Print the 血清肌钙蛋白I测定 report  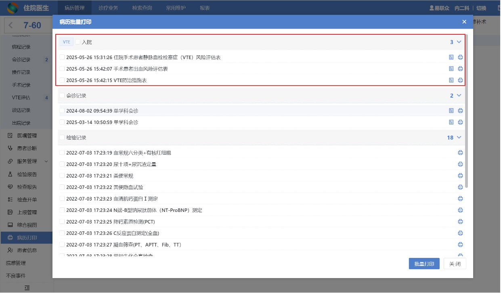coord(460,199)
